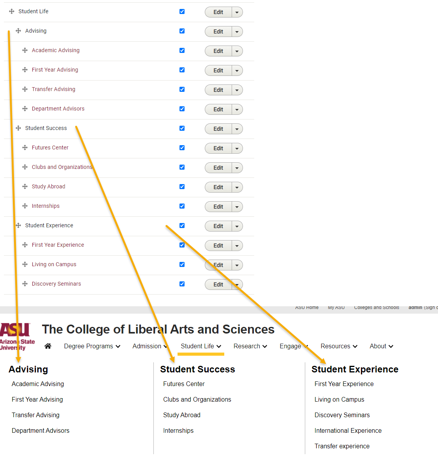Click the move handle for Student Success

coord(18,128)
